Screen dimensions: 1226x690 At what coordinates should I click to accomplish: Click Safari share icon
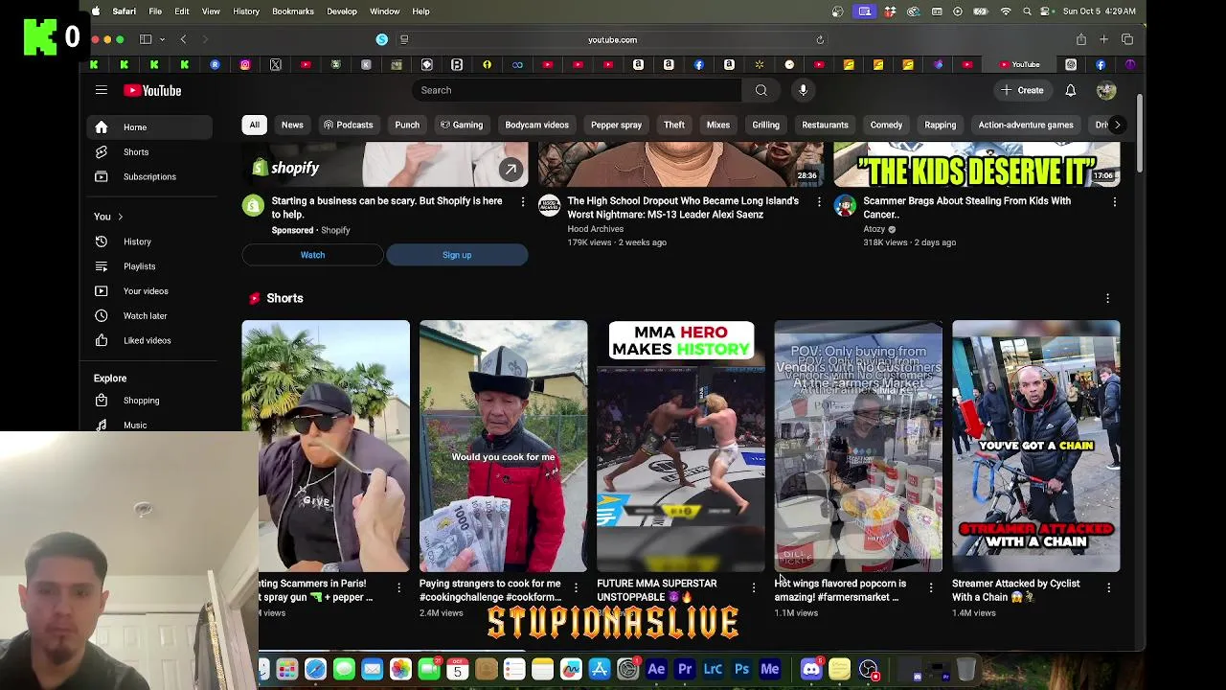coord(1081,39)
